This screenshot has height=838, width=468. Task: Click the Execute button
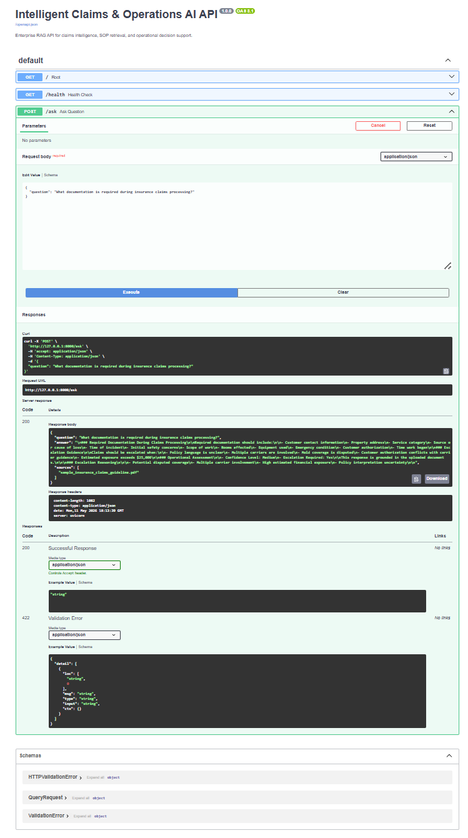tap(131, 292)
